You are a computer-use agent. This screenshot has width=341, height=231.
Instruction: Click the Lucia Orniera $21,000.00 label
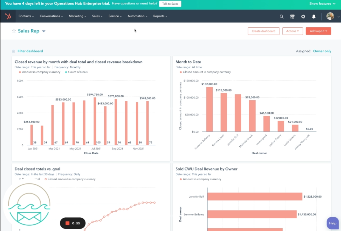[295, 122]
